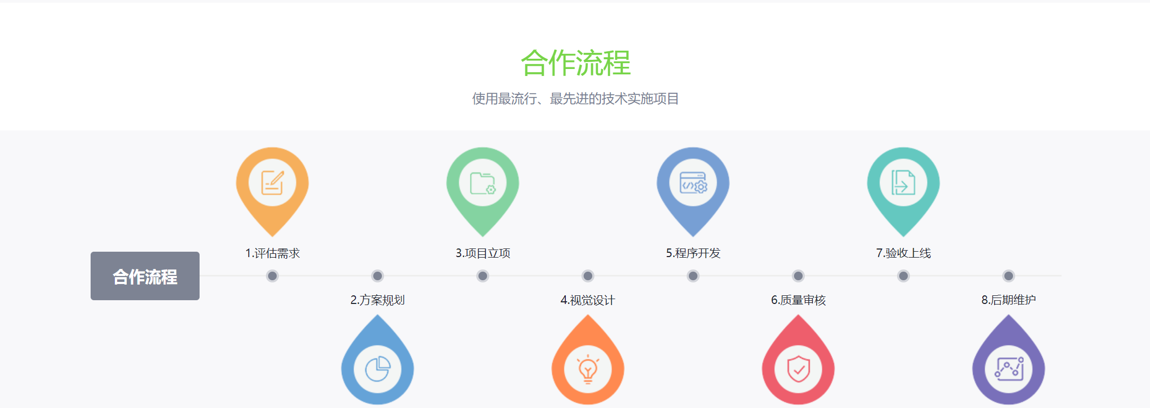Image resolution: width=1150 pixels, height=408 pixels.
Task: Click the orange 视觉设计 lightbulb icon
Action: pos(588,369)
